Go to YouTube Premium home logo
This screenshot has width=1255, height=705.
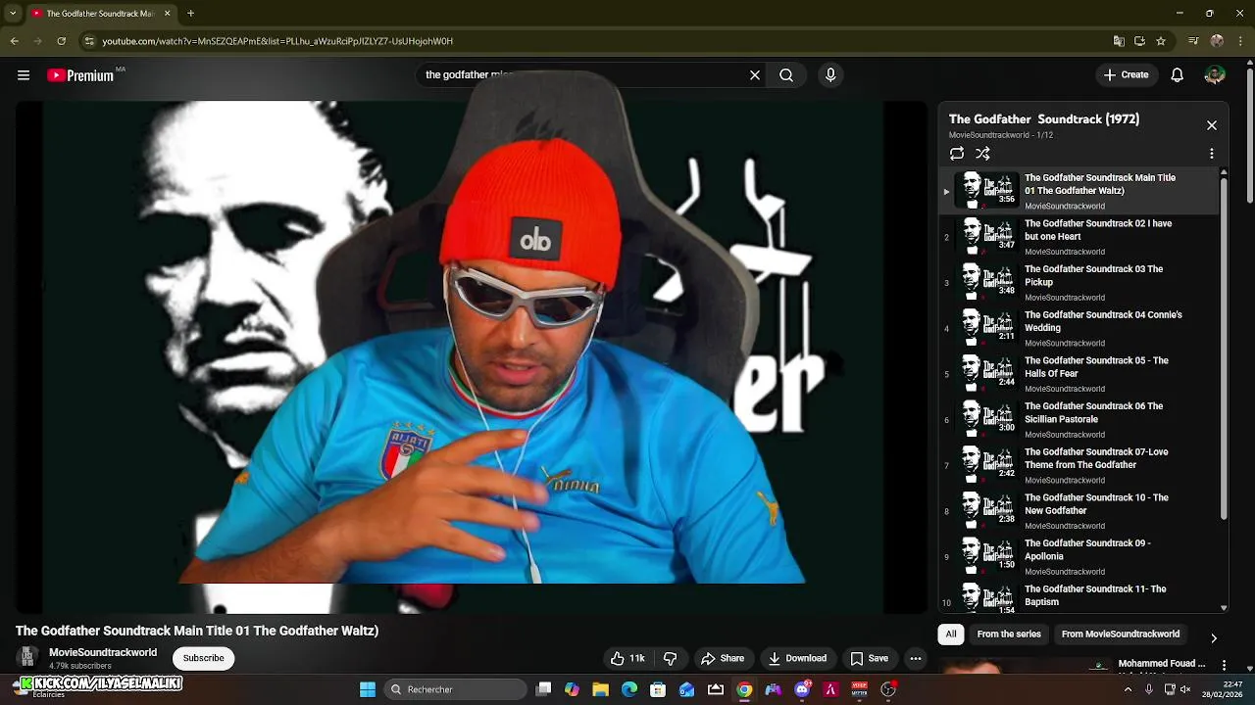click(x=80, y=75)
